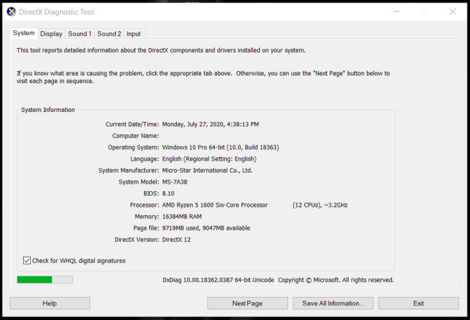Click the DirectX Diagnostic Tool title icon
The height and width of the screenshot is (320, 470).
click(x=11, y=12)
